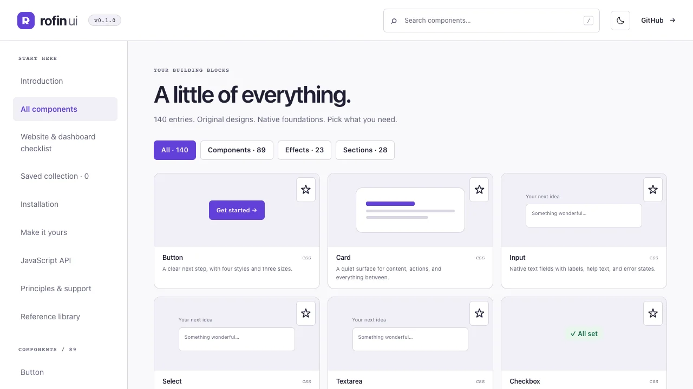
Task: Navigate to Make it yours
Action: (65, 232)
